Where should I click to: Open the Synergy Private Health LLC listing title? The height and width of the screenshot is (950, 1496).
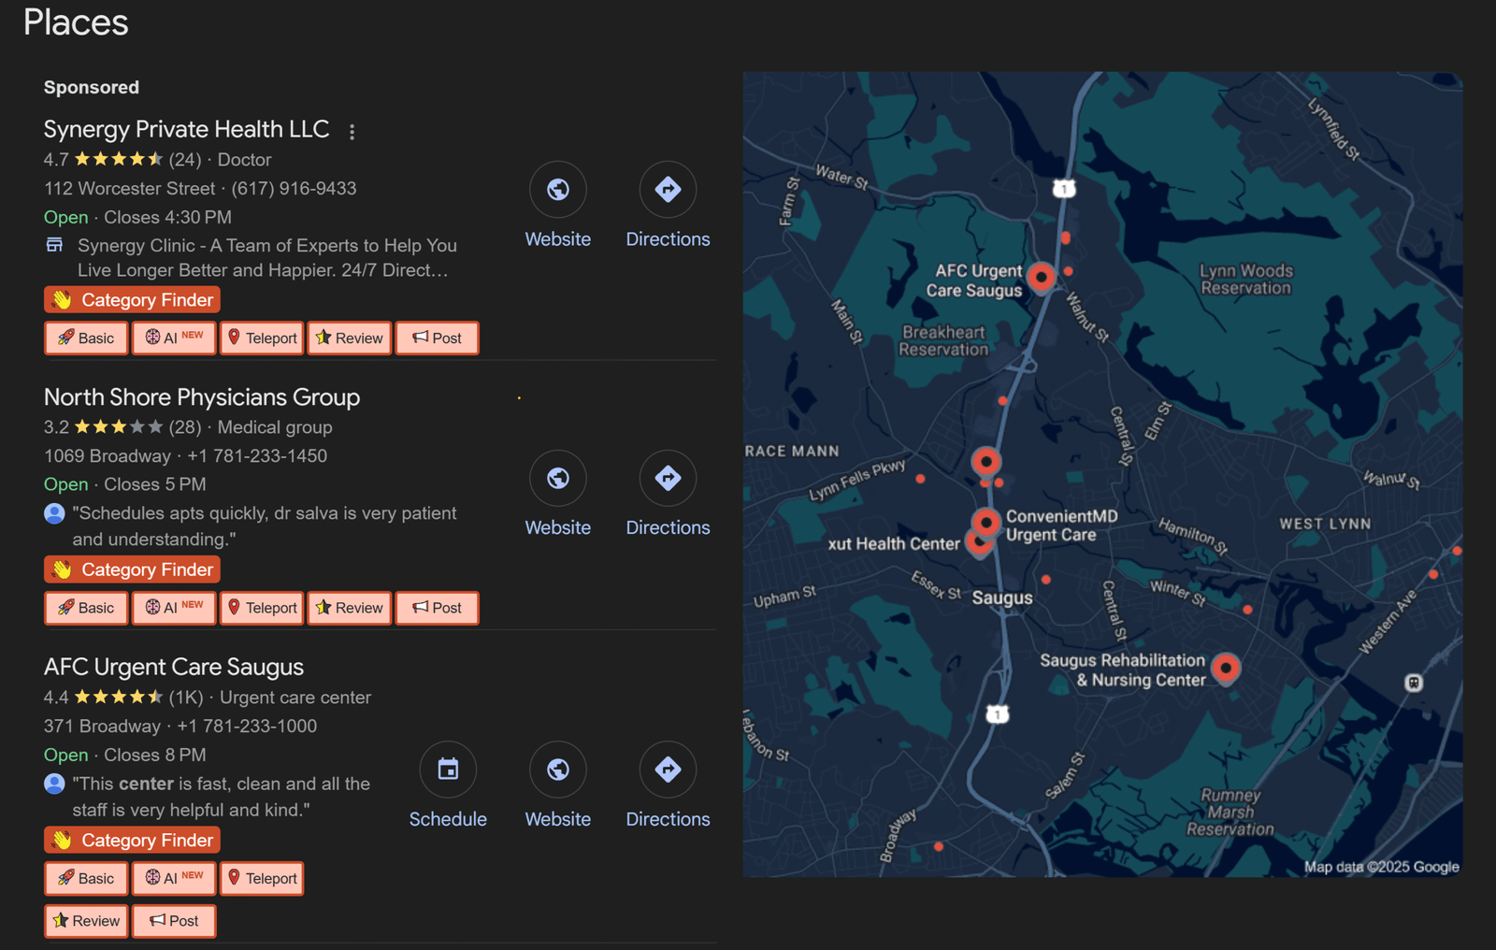click(x=186, y=129)
